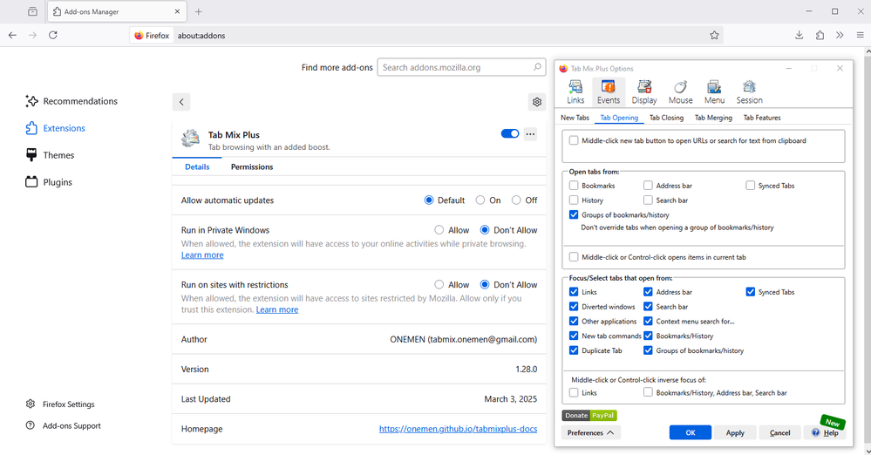
Task: Open the list all tabs icon
Action: 33,11
